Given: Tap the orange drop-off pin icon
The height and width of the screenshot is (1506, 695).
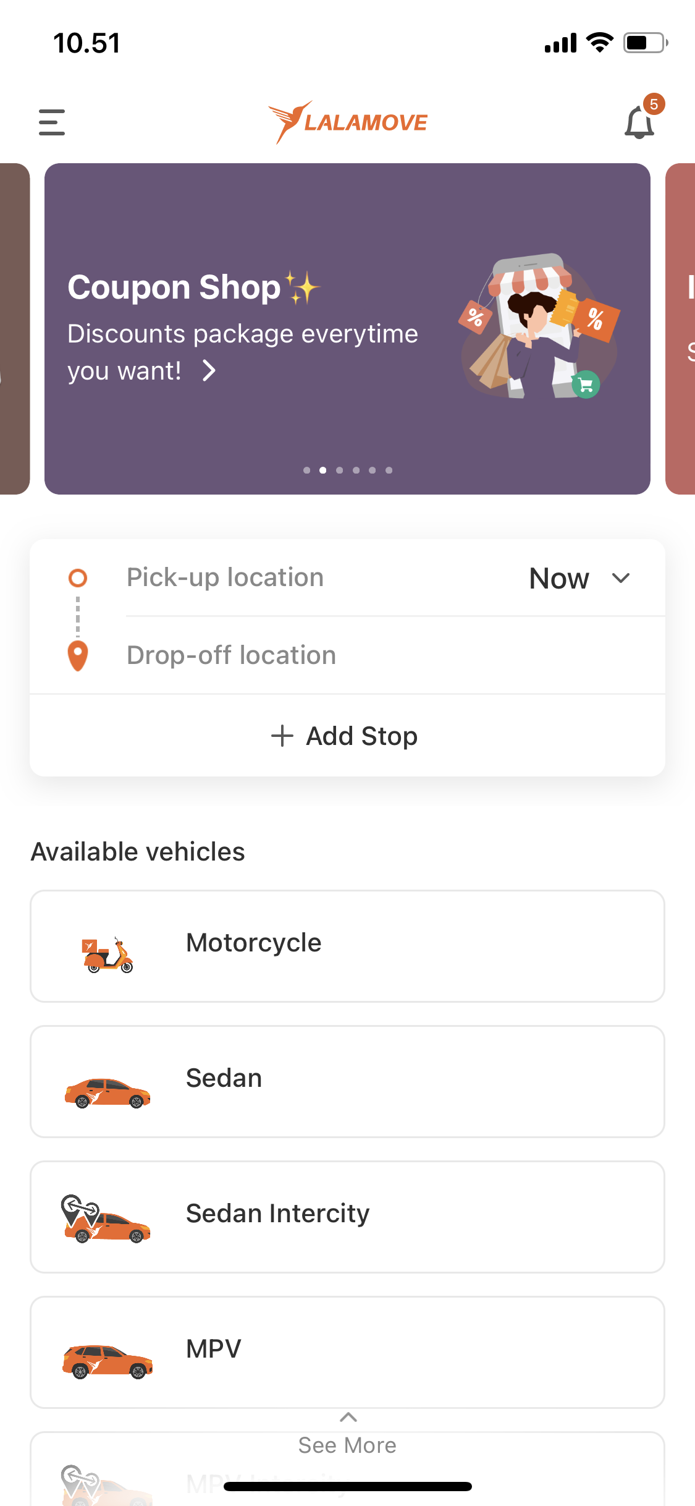Looking at the screenshot, I should pos(78,656).
